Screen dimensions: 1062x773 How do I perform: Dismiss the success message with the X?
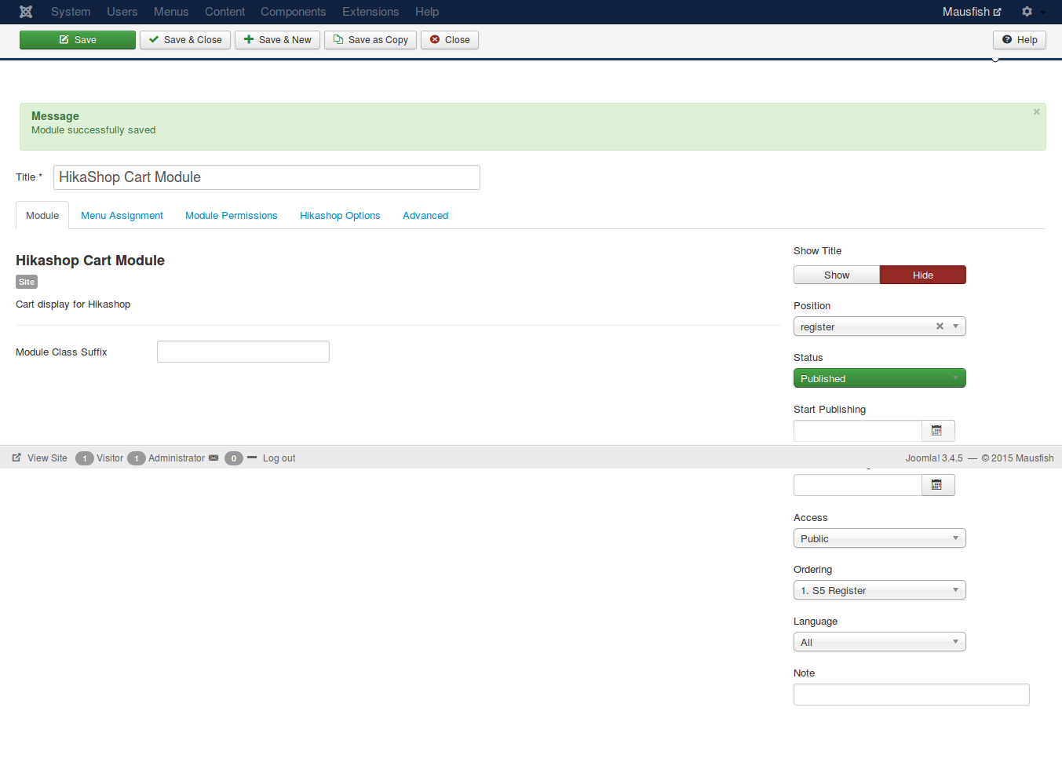point(1036,112)
